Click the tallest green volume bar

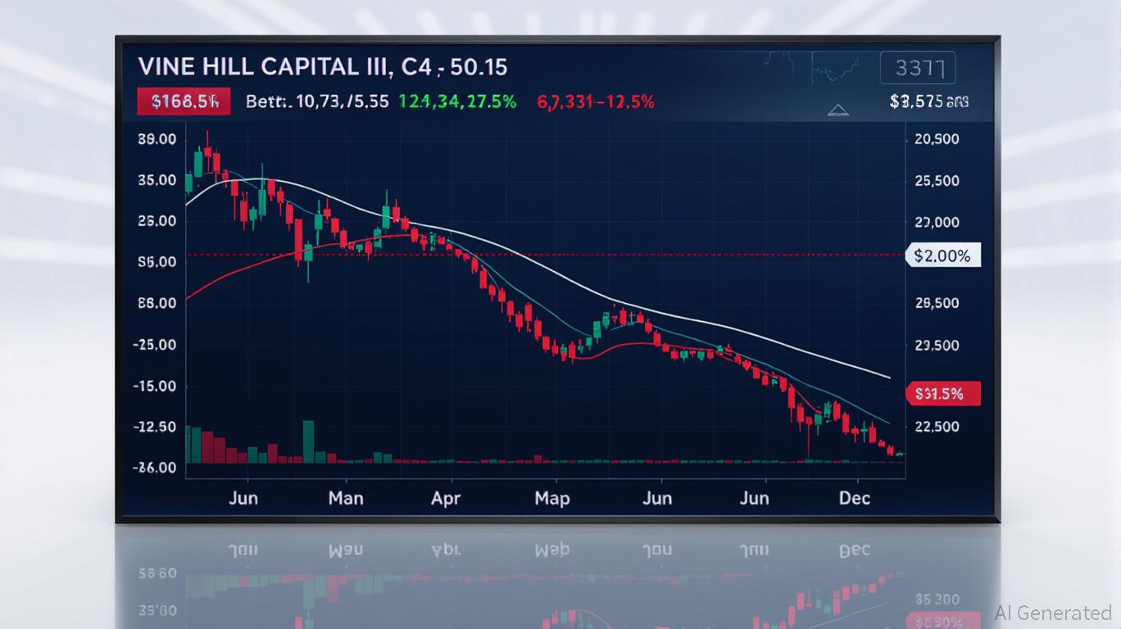(308, 441)
